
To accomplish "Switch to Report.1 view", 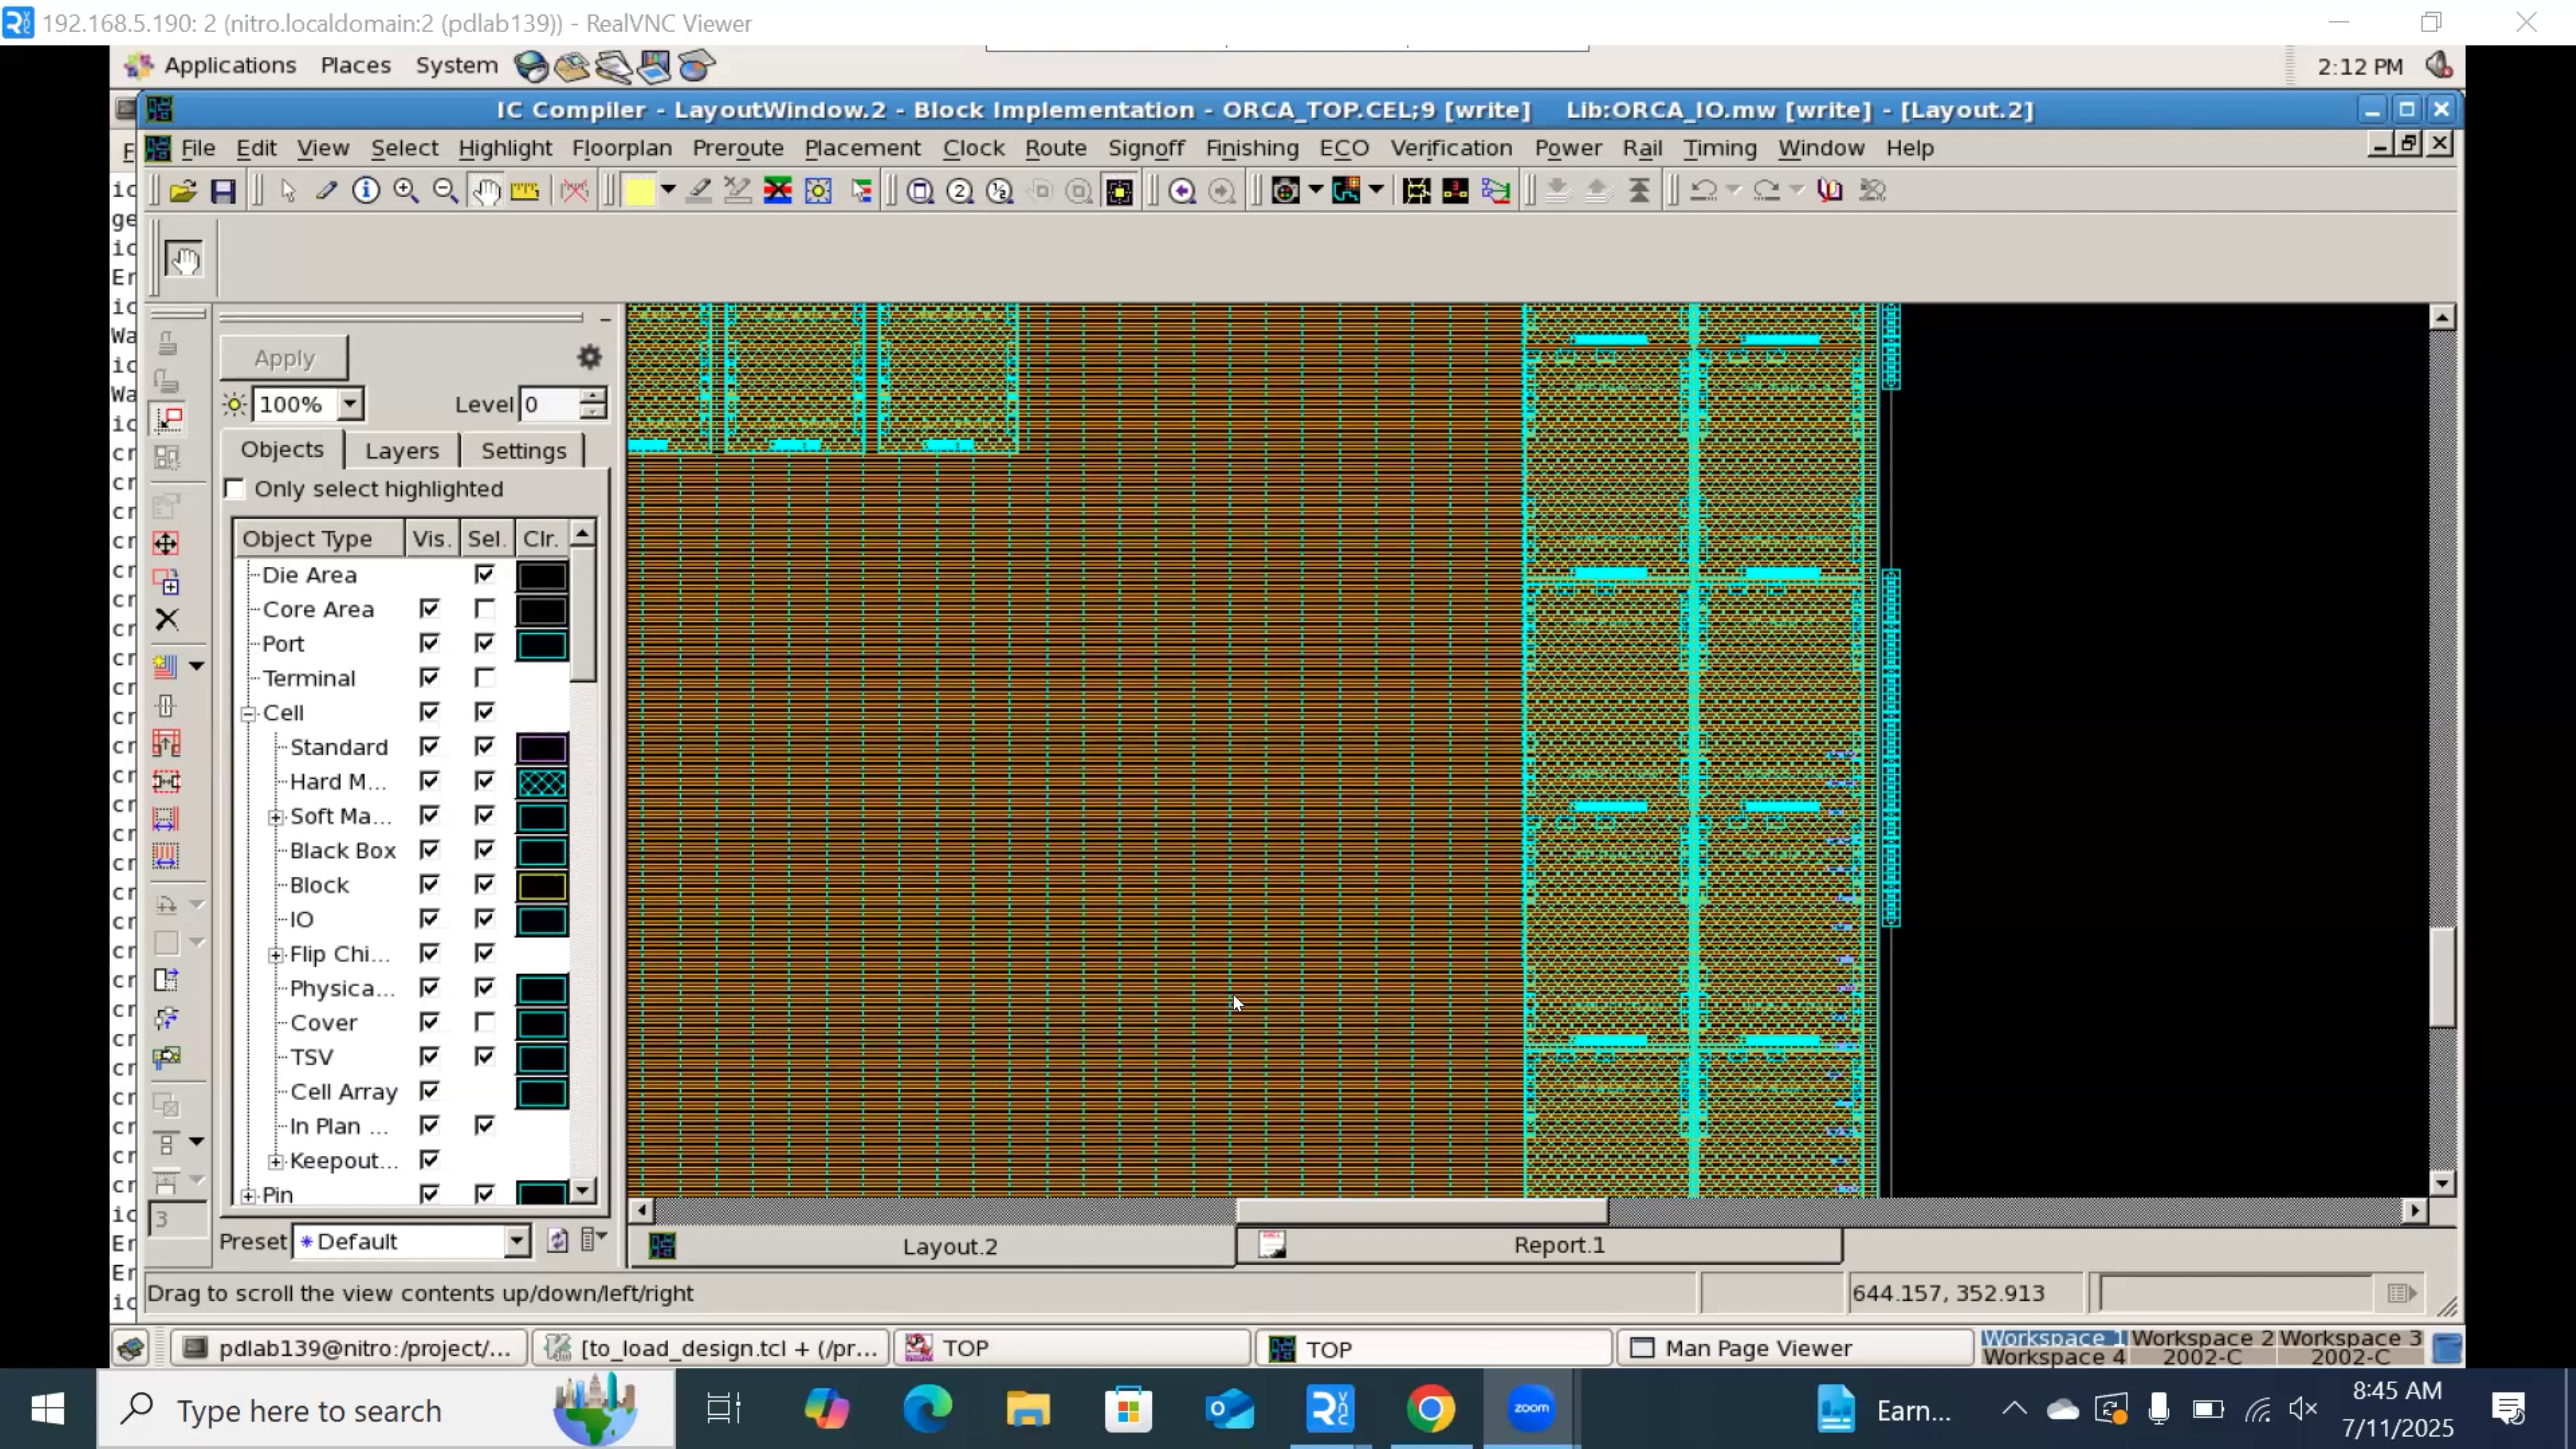I will coord(1560,1246).
